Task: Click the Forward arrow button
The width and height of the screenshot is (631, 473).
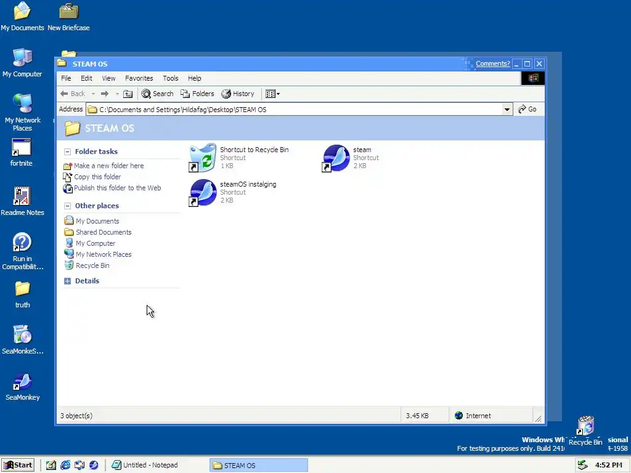Action: coord(105,94)
